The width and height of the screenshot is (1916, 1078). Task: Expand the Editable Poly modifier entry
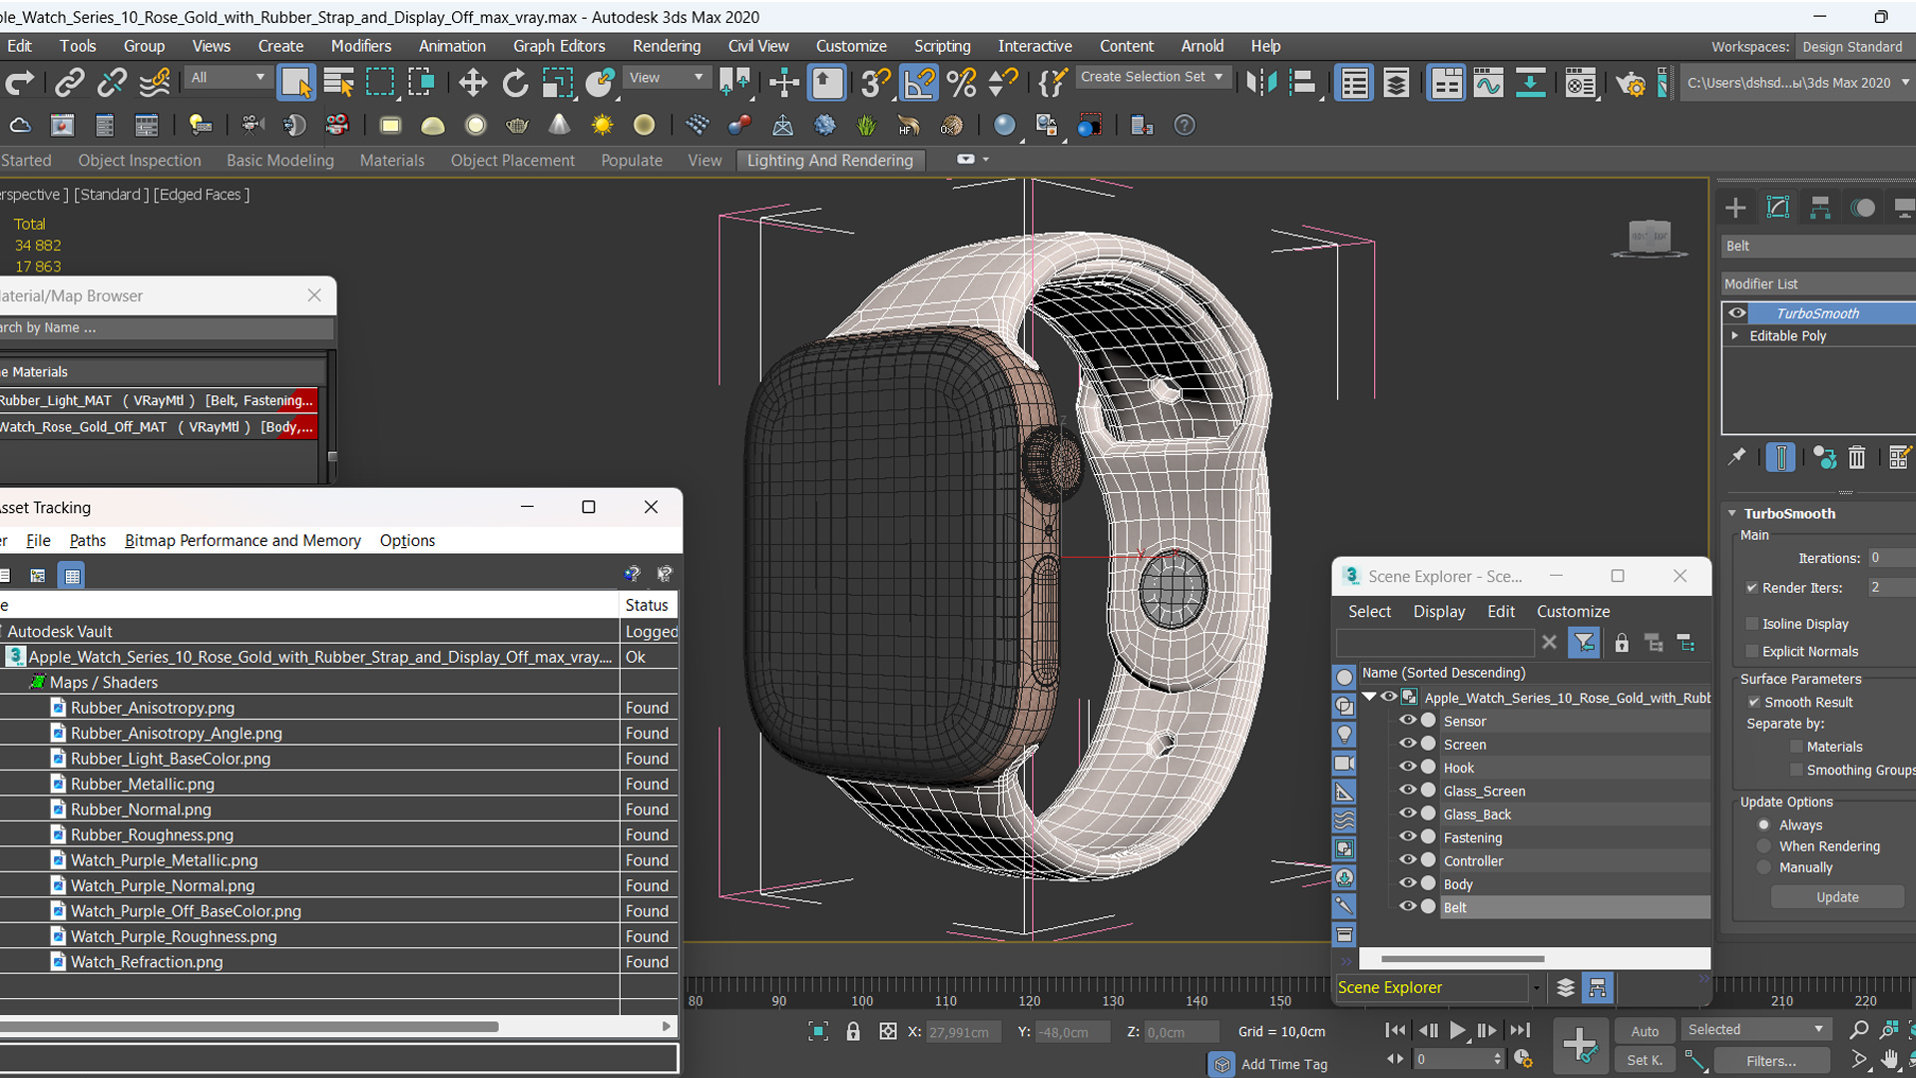tap(1735, 336)
